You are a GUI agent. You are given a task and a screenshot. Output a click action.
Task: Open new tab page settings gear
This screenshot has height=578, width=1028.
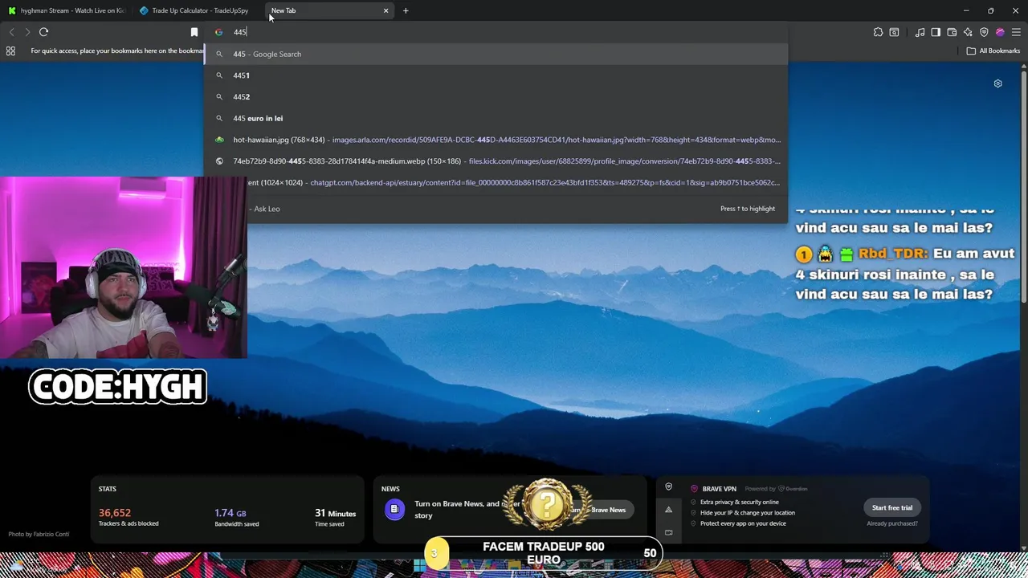click(997, 83)
